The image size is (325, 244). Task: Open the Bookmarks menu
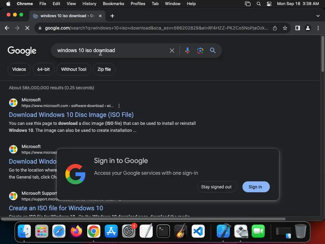click(x=114, y=3)
